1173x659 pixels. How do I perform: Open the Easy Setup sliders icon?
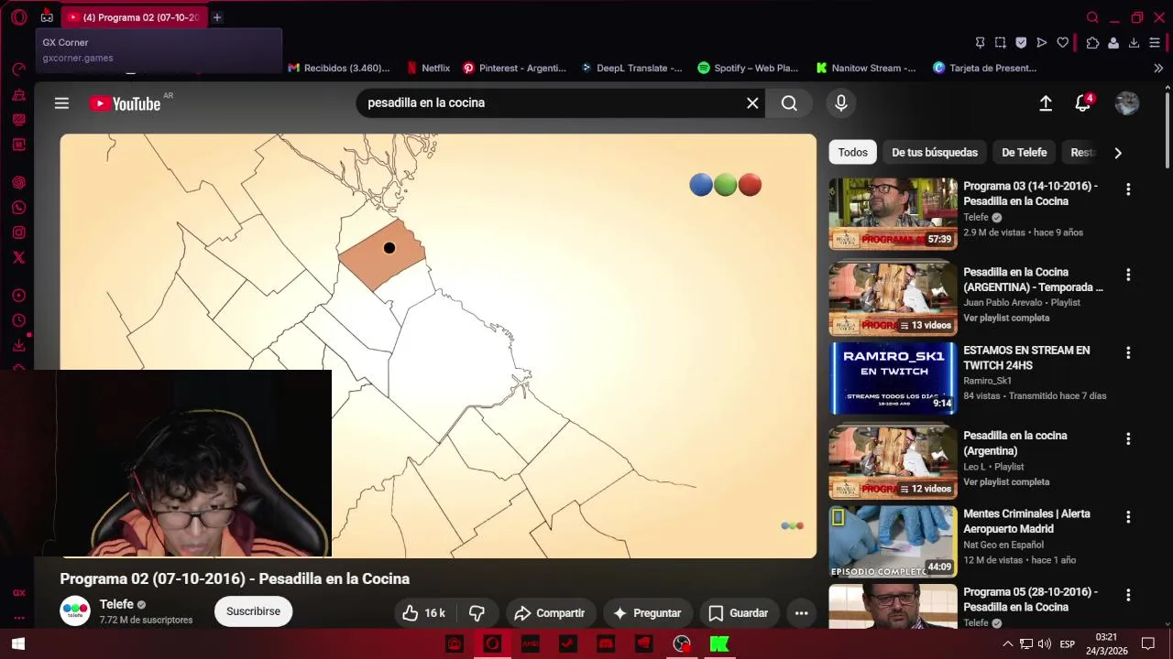[x=1155, y=42]
